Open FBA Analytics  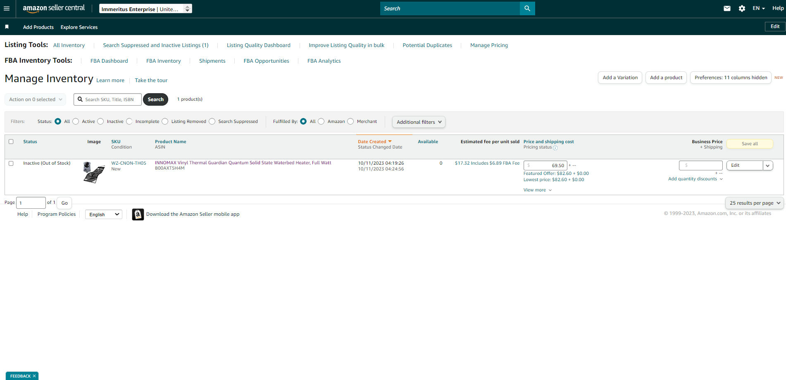coord(324,61)
